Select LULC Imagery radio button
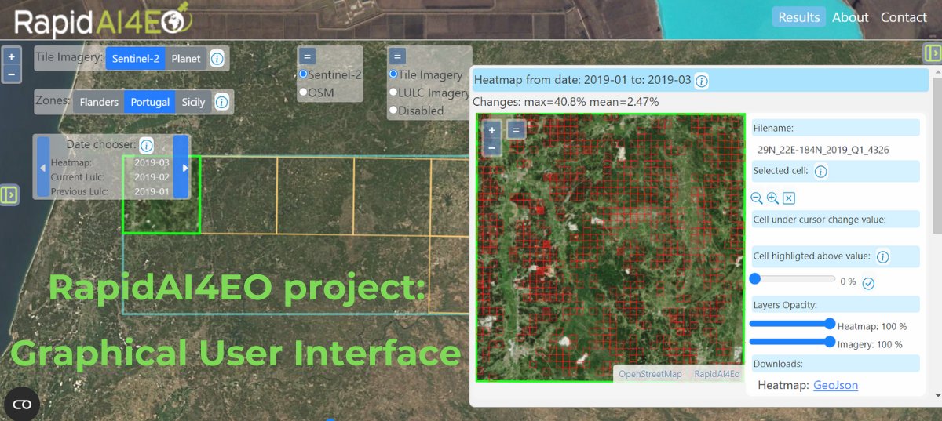This screenshot has width=942, height=421. click(393, 93)
